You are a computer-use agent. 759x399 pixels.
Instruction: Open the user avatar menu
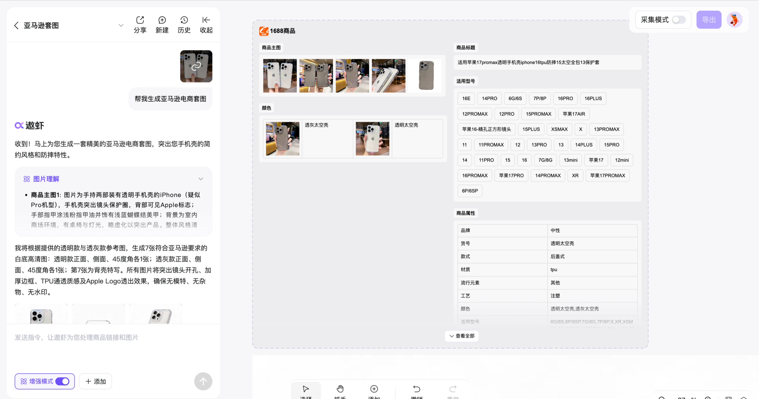[x=735, y=20]
